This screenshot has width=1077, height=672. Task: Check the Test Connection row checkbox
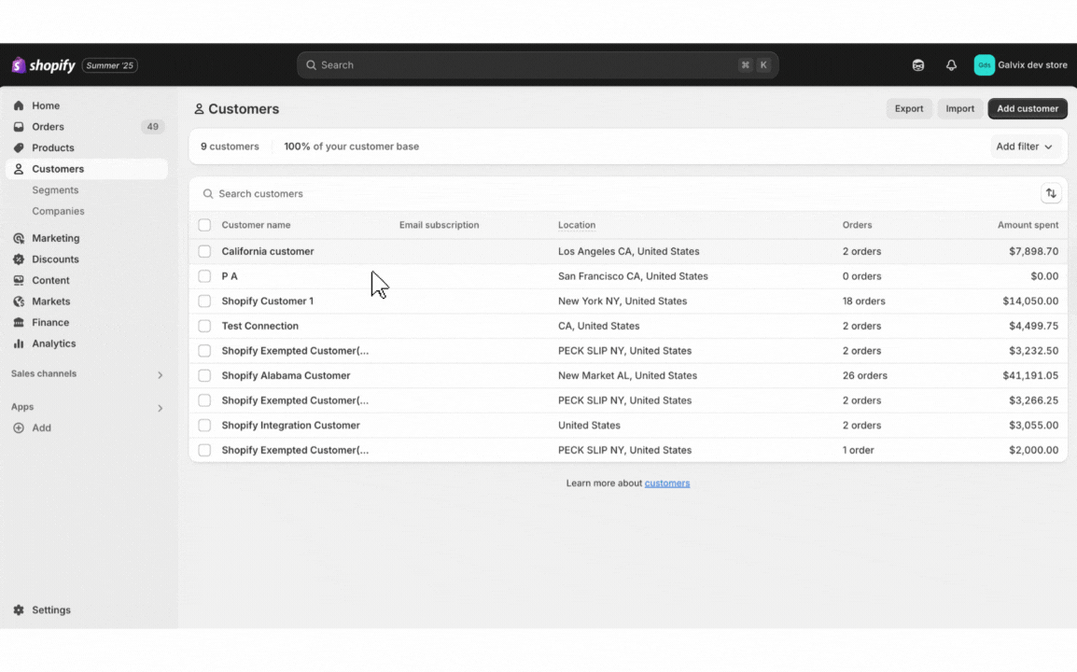point(204,326)
